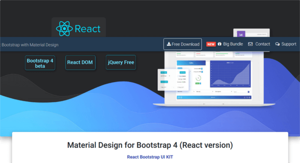This screenshot has height=163, width=300.
Task: Click the gift icon beside Big Bundle
Action: [x=219, y=44]
